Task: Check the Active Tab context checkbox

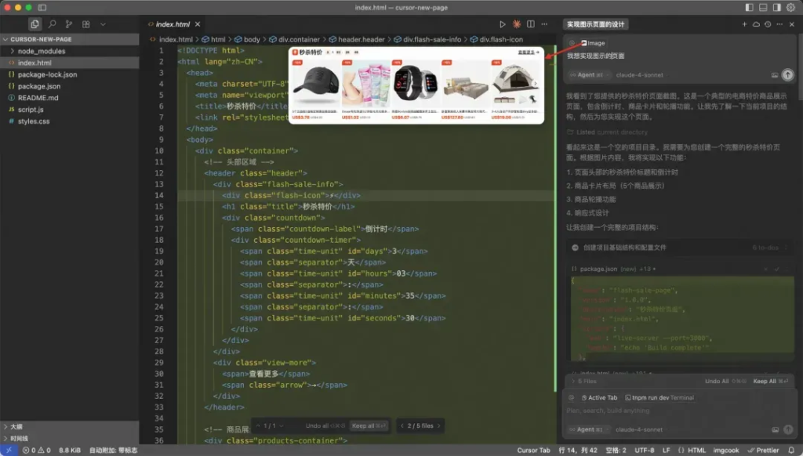Action: 600,398
